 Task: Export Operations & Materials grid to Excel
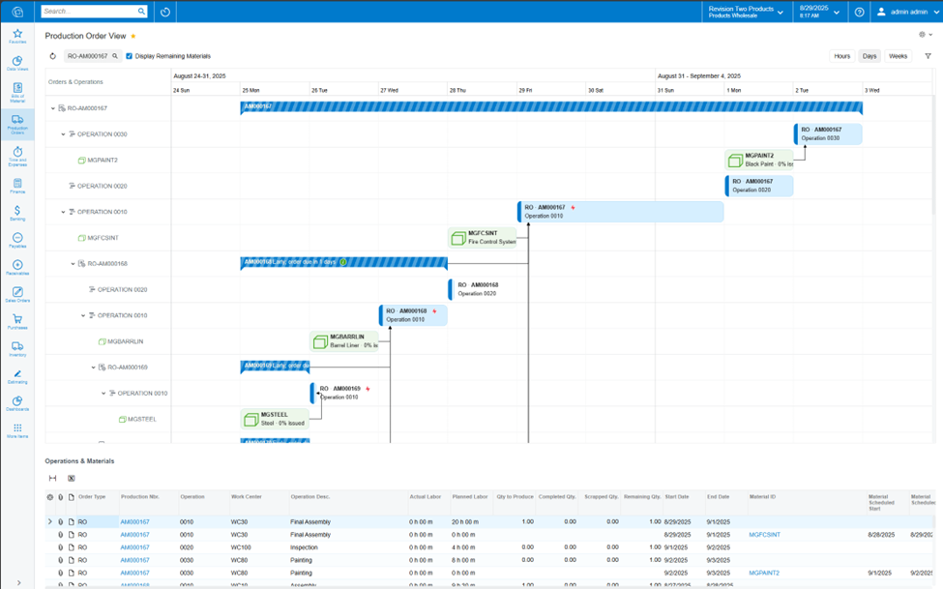point(72,478)
